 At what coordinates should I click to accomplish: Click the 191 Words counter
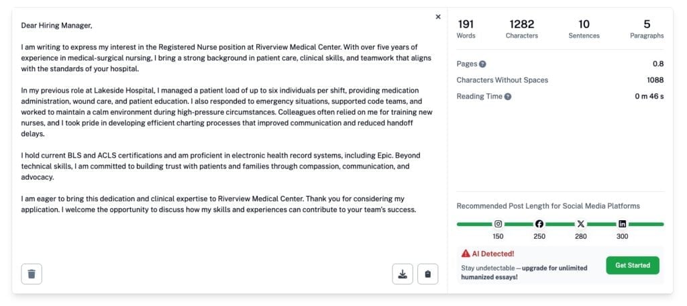(x=466, y=29)
